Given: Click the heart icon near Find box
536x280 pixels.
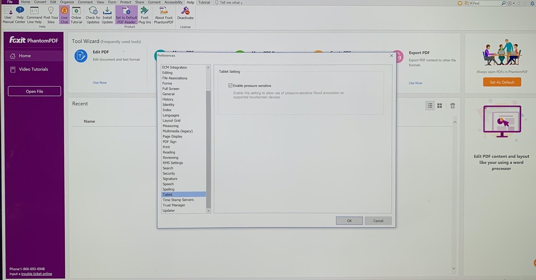Looking at the screenshot, I should (460, 3).
